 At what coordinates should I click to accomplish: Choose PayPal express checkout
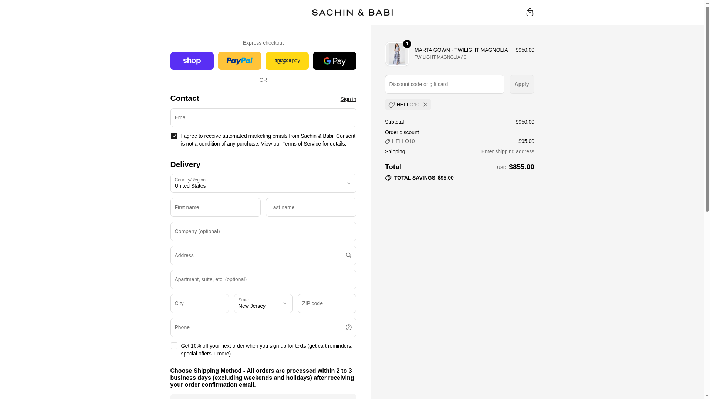239,61
